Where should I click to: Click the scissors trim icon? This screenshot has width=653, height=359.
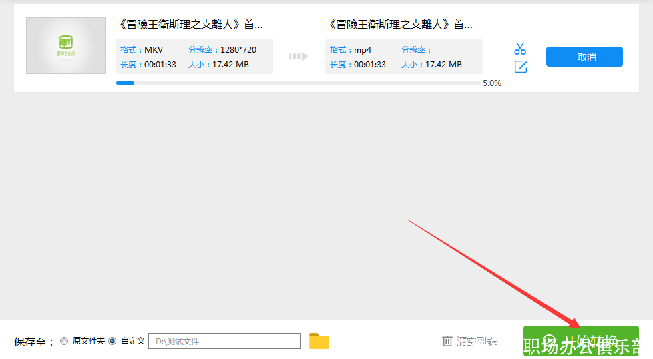point(519,49)
